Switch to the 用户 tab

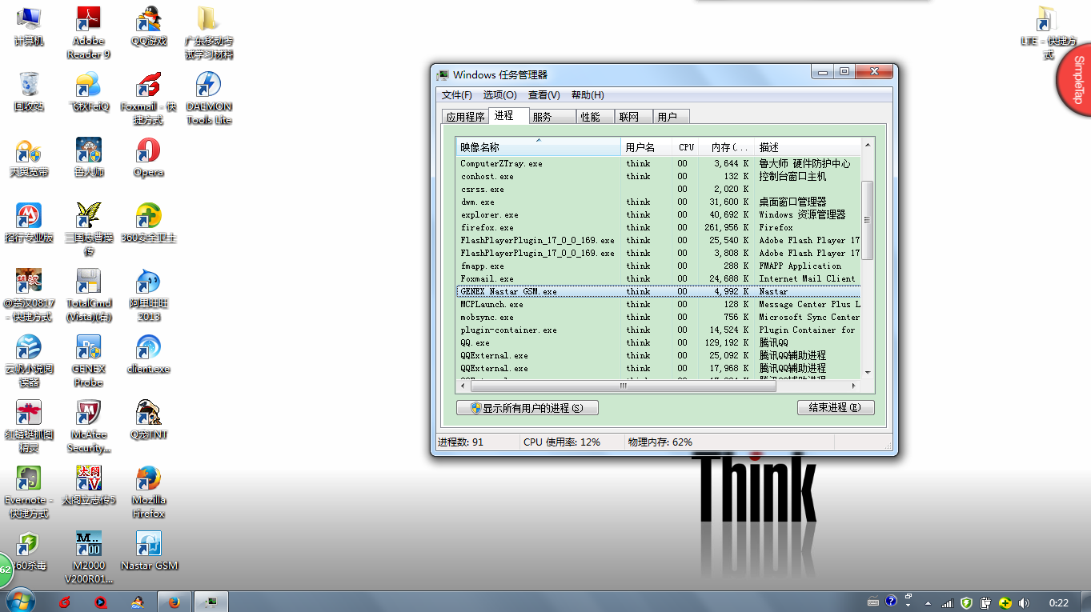click(x=672, y=117)
